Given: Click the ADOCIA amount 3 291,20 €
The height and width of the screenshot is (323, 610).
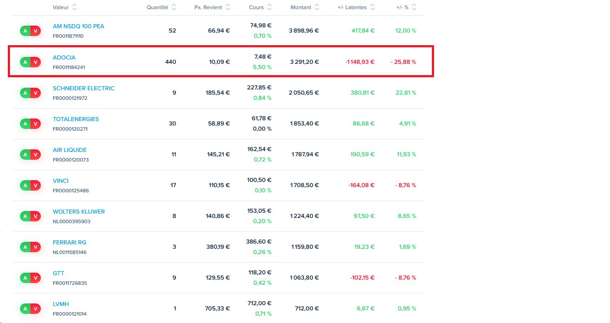Looking at the screenshot, I should coord(305,62).
